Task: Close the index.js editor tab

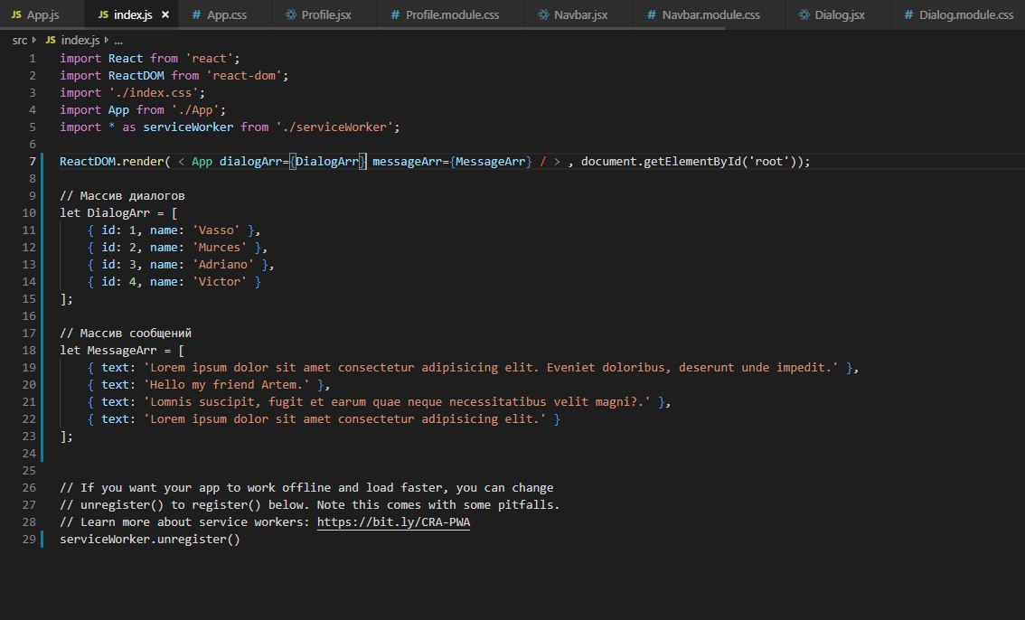Action: click(165, 15)
